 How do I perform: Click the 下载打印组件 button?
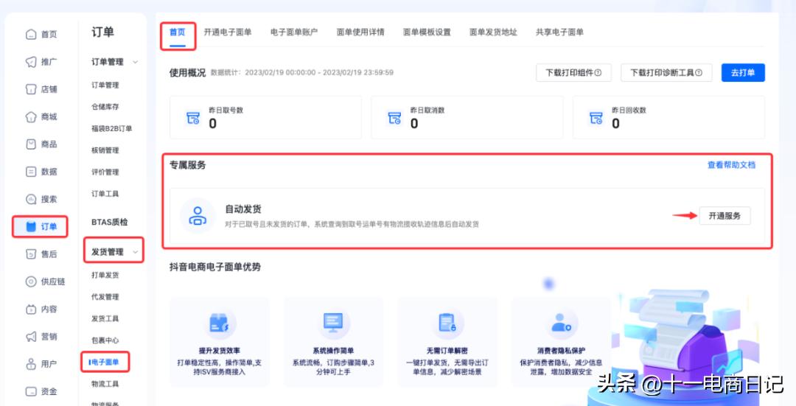tap(573, 72)
